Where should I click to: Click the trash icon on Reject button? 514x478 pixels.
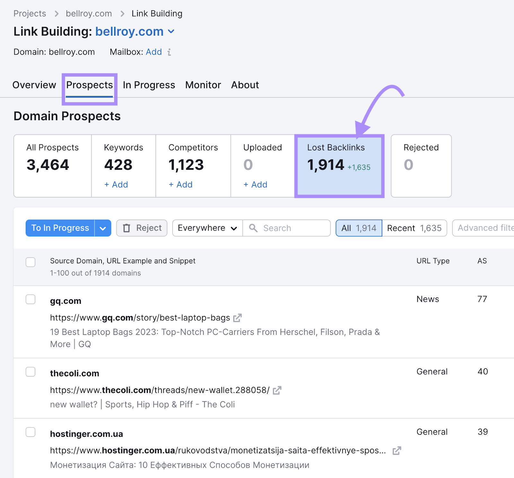point(127,228)
